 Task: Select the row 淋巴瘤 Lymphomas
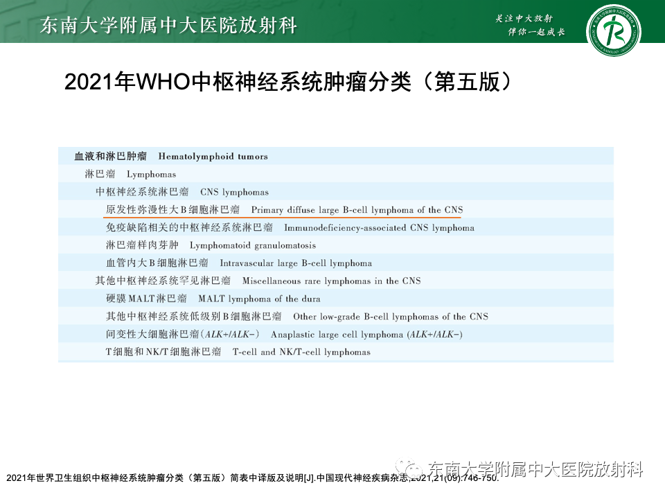pos(336,174)
